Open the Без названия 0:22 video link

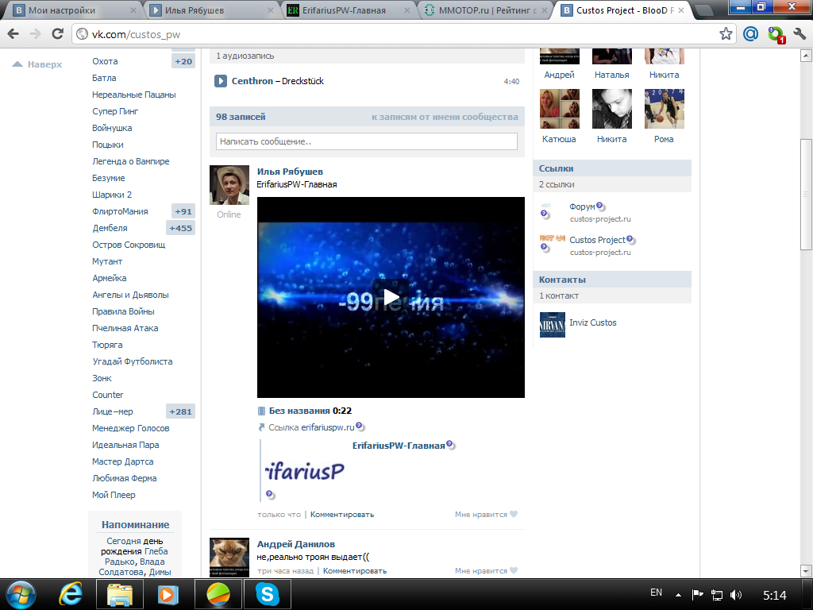tap(310, 411)
